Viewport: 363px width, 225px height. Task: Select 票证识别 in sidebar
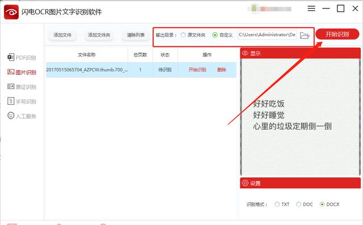(22, 87)
